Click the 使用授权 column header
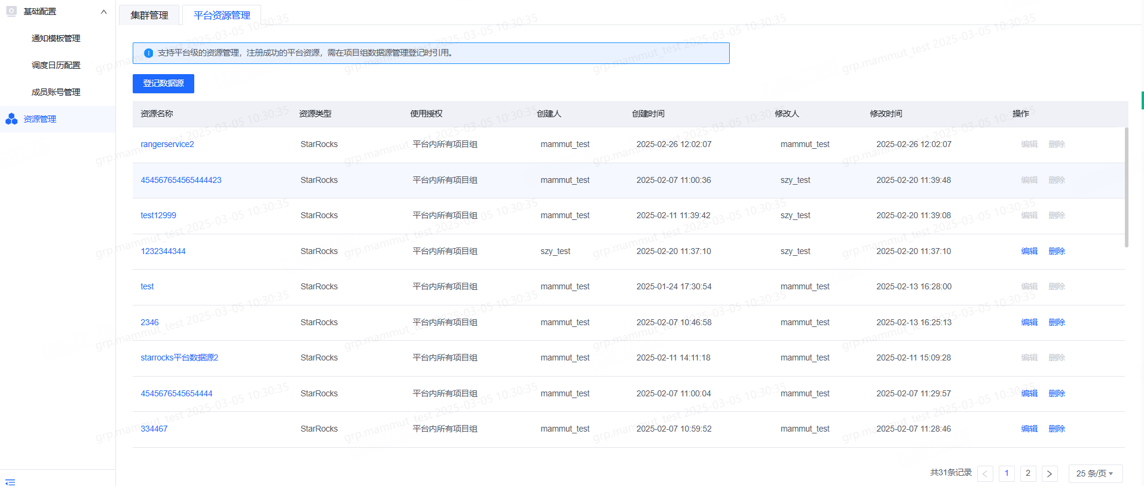Image resolution: width=1144 pixels, height=486 pixels. pos(426,114)
